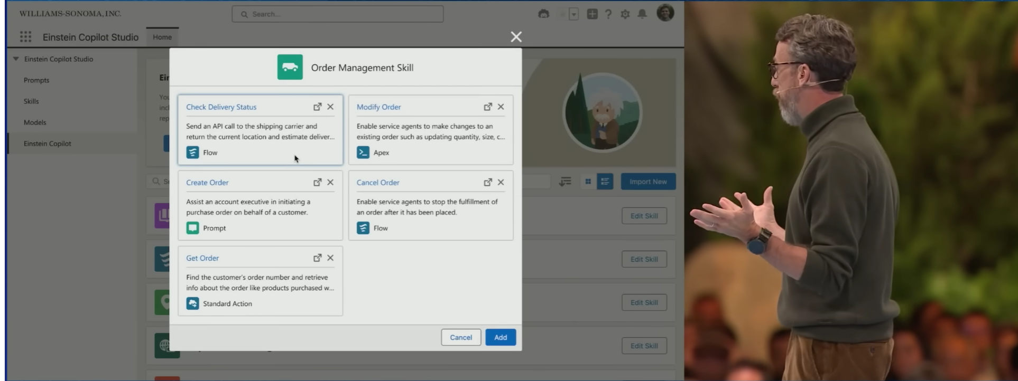Screen dimensions: 1018x381
Task: Open the Create Order link
Action: (x=207, y=182)
